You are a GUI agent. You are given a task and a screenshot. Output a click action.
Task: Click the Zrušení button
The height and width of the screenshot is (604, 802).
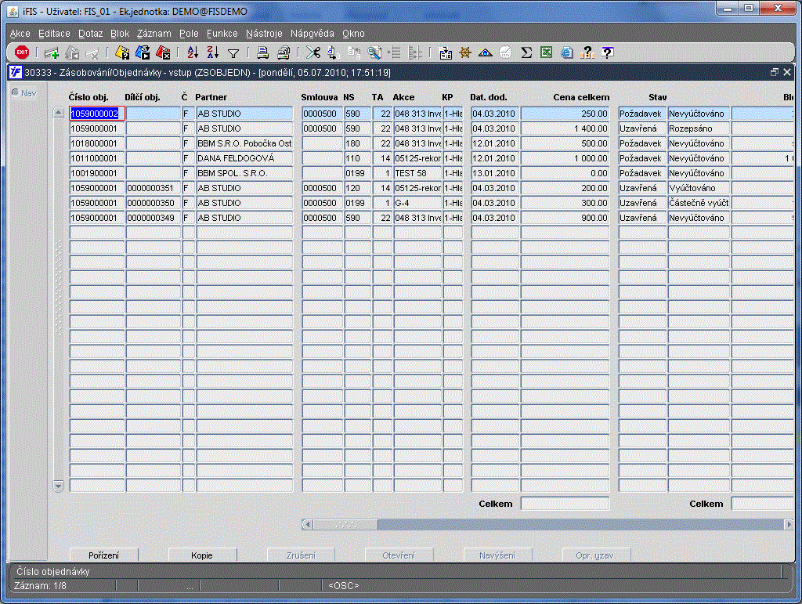coord(301,555)
